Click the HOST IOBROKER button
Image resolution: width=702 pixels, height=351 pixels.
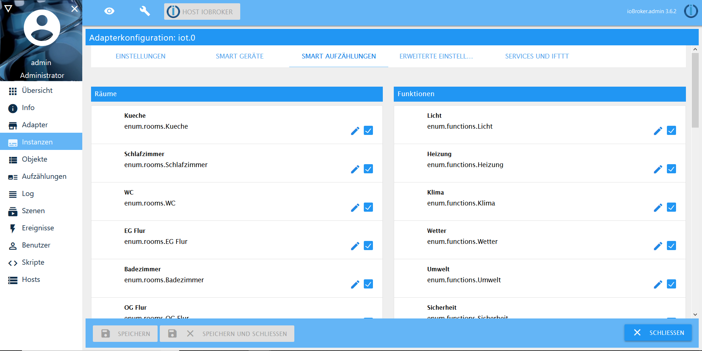pyautogui.click(x=202, y=12)
